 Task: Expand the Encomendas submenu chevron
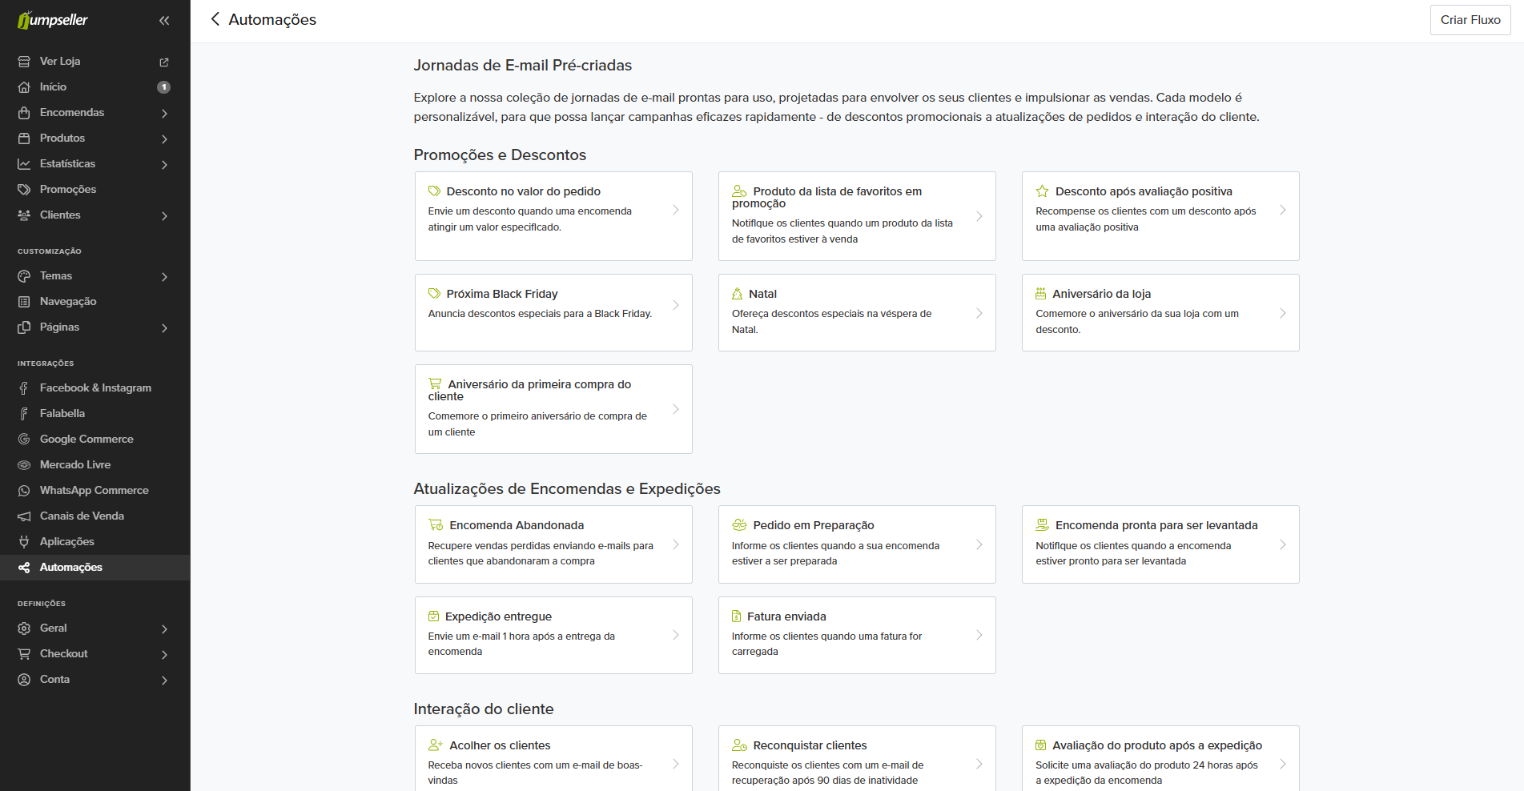(x=164, y=114)
